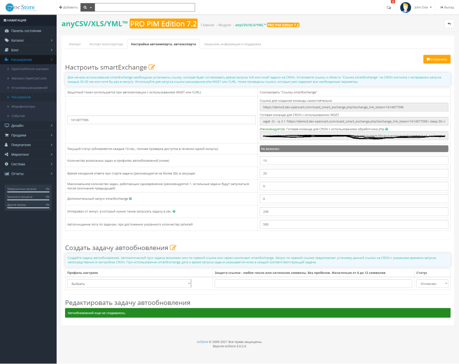Open Установка расширений submenu item
Viewport: 459px width, 364px height.
(29, 88)
